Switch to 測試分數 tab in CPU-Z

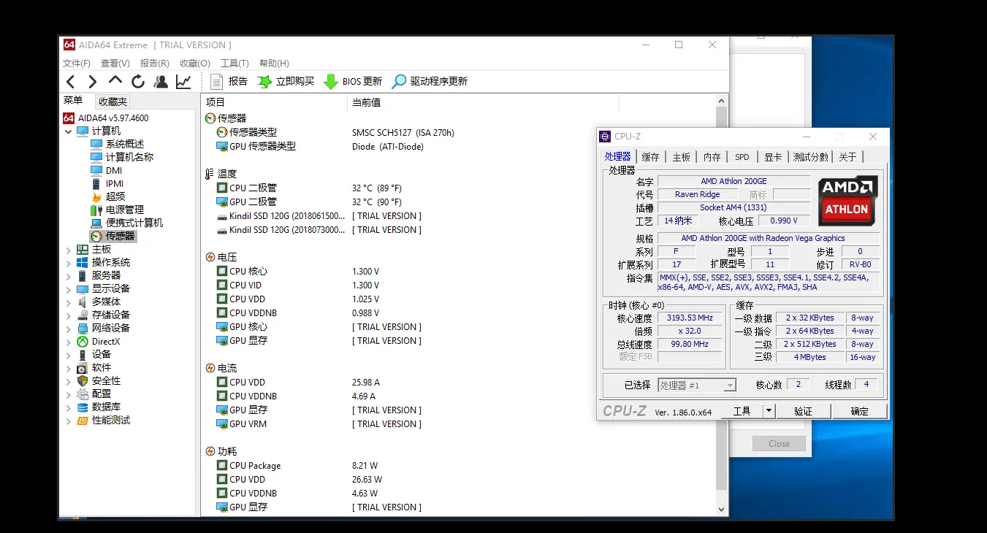[811, 157]
